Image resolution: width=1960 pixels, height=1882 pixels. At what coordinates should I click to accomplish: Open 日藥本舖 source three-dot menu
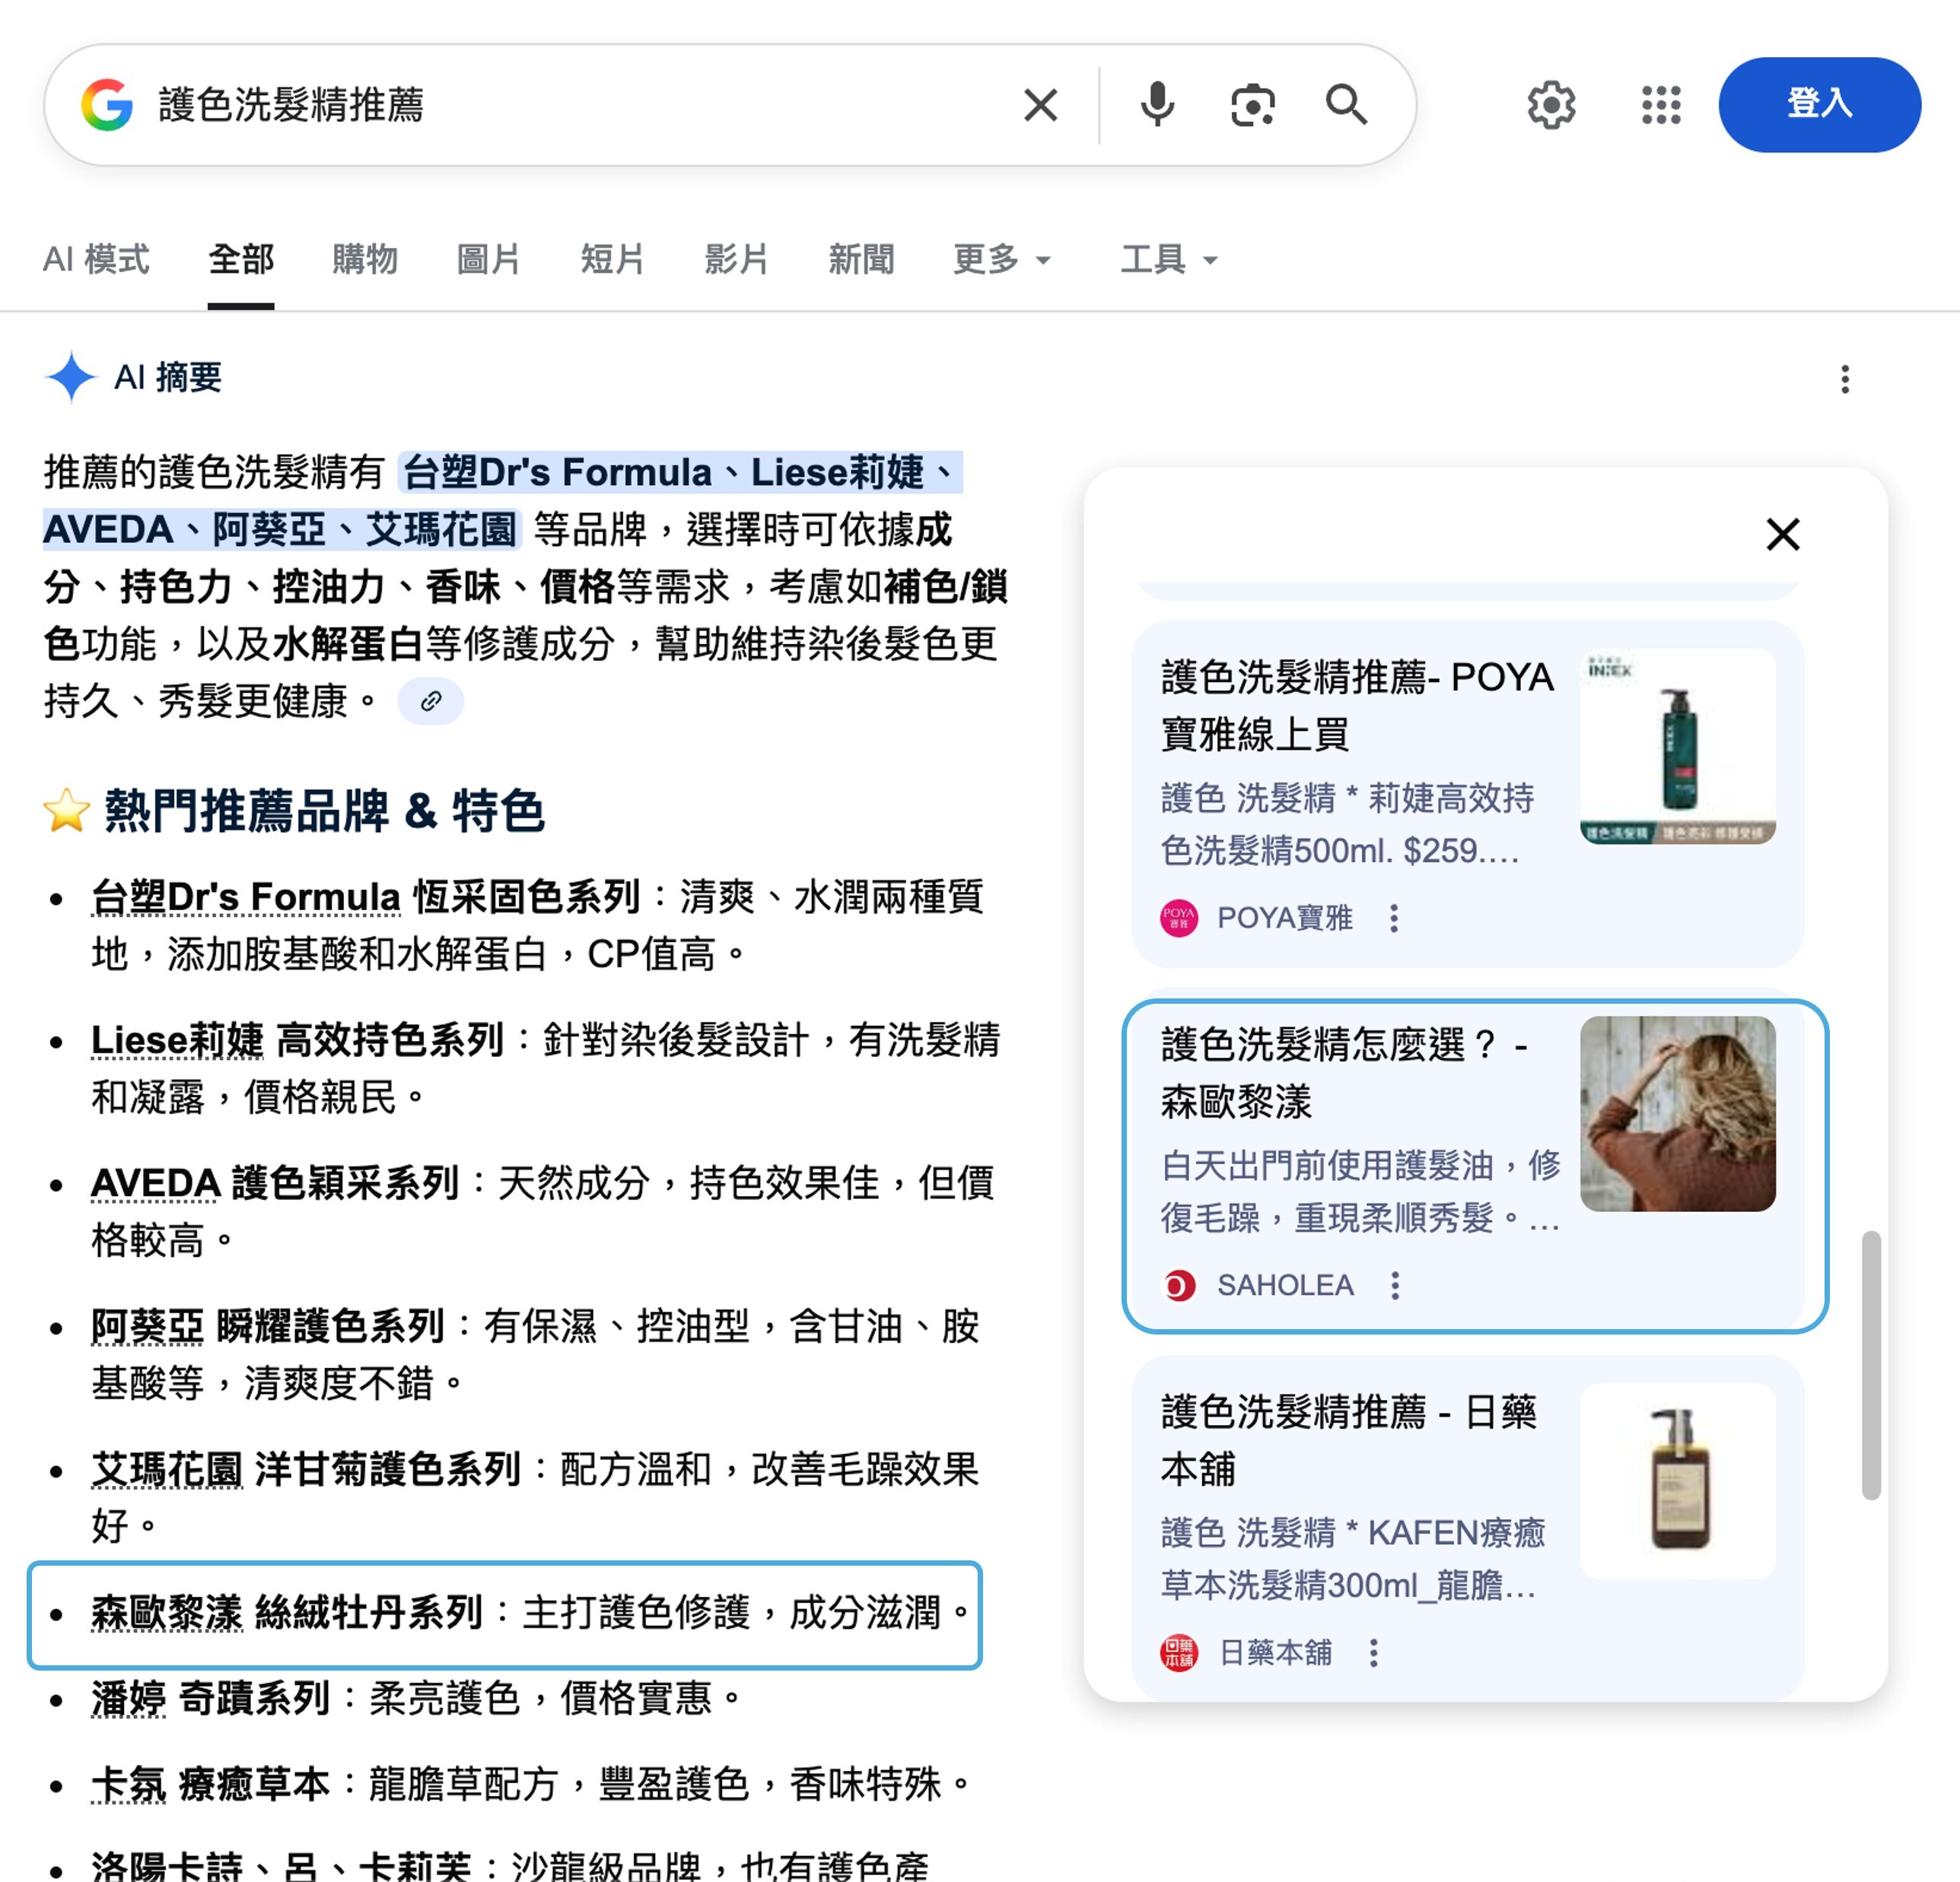click(1374, 1652)
